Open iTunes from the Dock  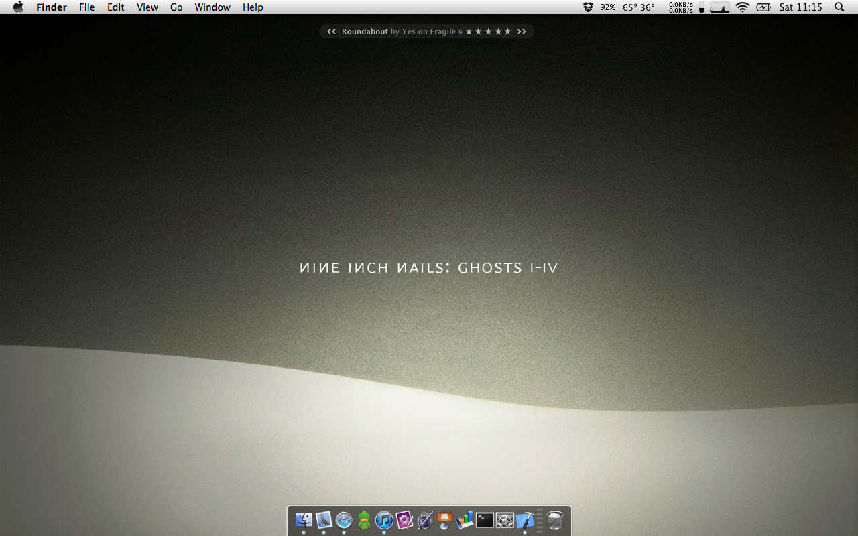(384, 519)
